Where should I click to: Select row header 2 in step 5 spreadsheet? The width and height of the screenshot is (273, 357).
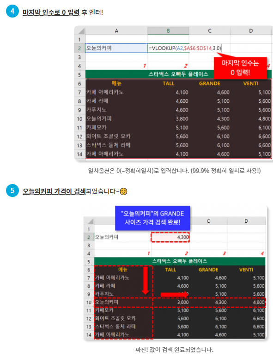89,237
